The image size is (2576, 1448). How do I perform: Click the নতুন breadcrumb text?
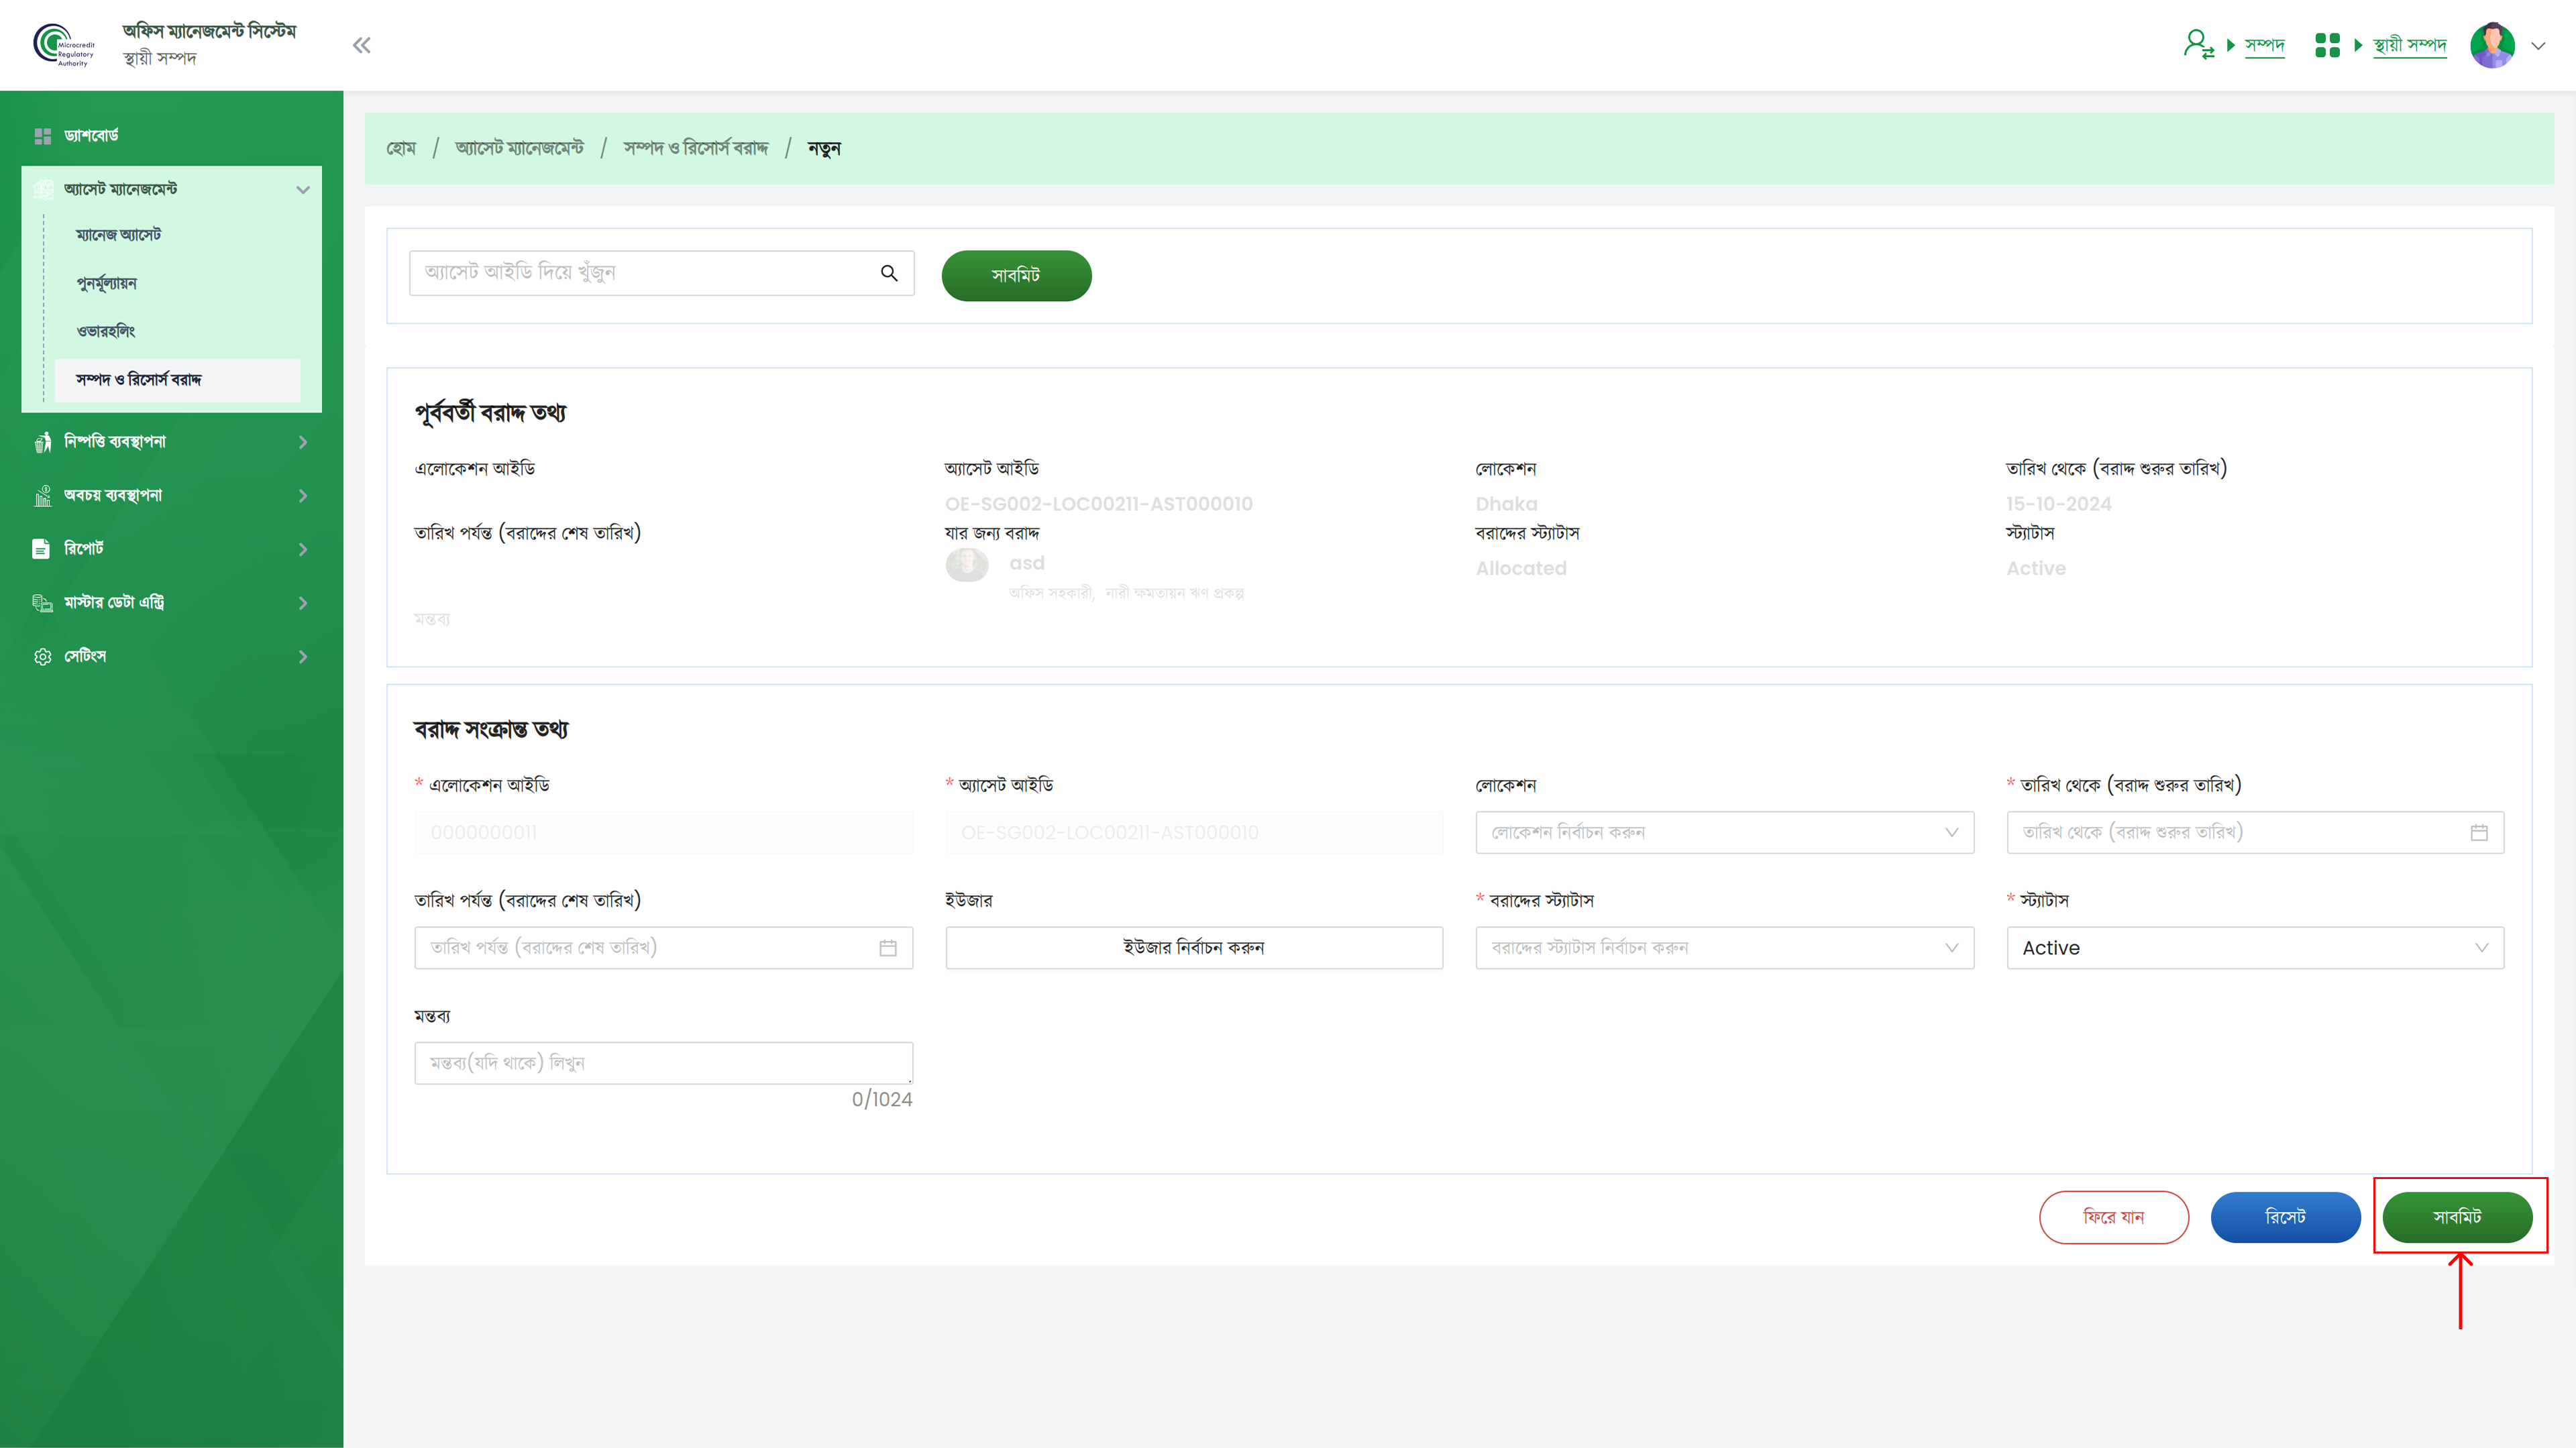(824, 149)
